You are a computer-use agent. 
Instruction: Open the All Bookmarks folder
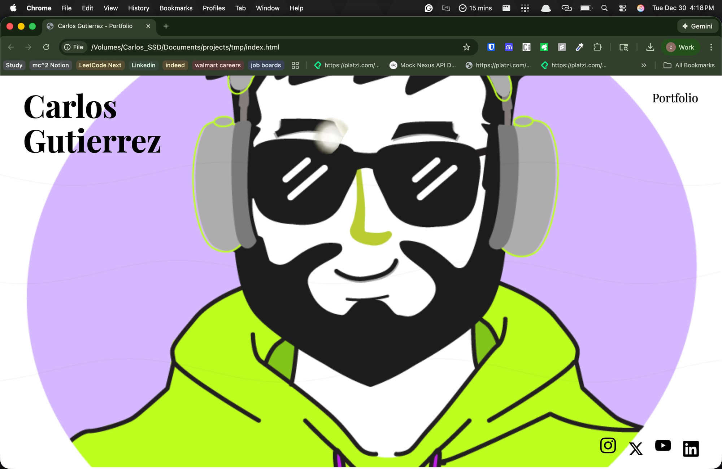point(689,65)
